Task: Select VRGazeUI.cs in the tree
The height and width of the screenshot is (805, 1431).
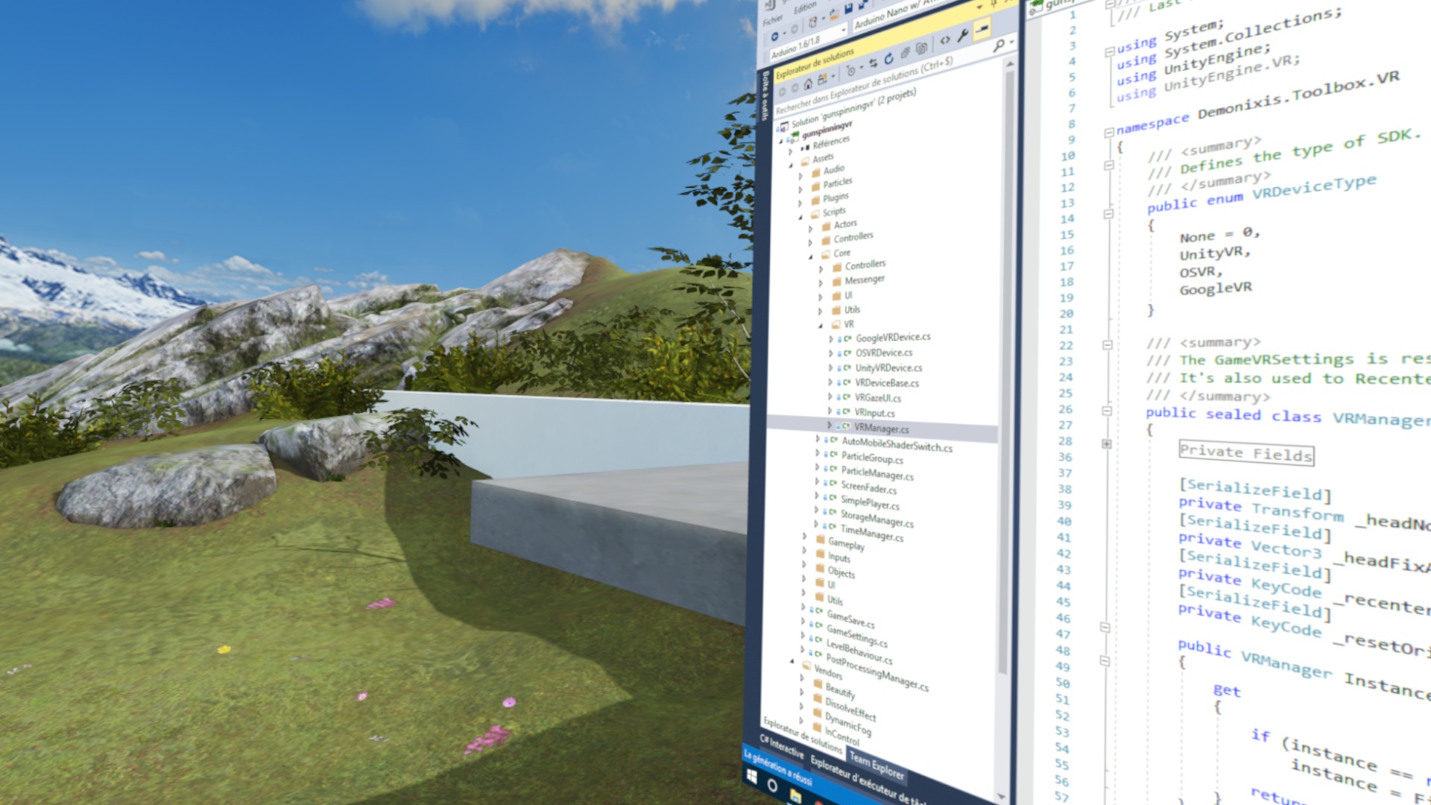Action: pos(878,397)
